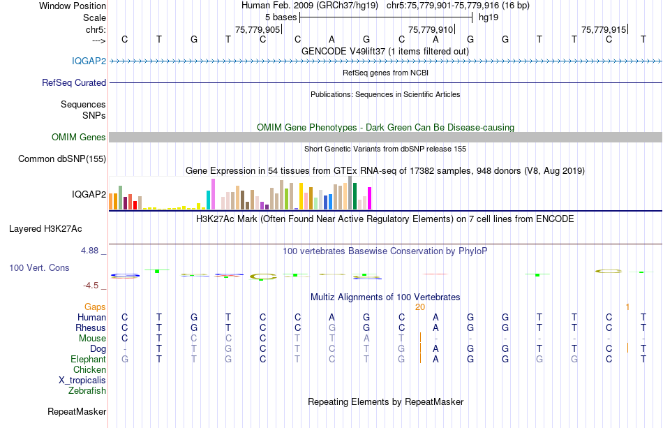This screenshot has width=663, height=428.
Task: Click the H3K27Ac Mark track title
Action: coord(385,219)
